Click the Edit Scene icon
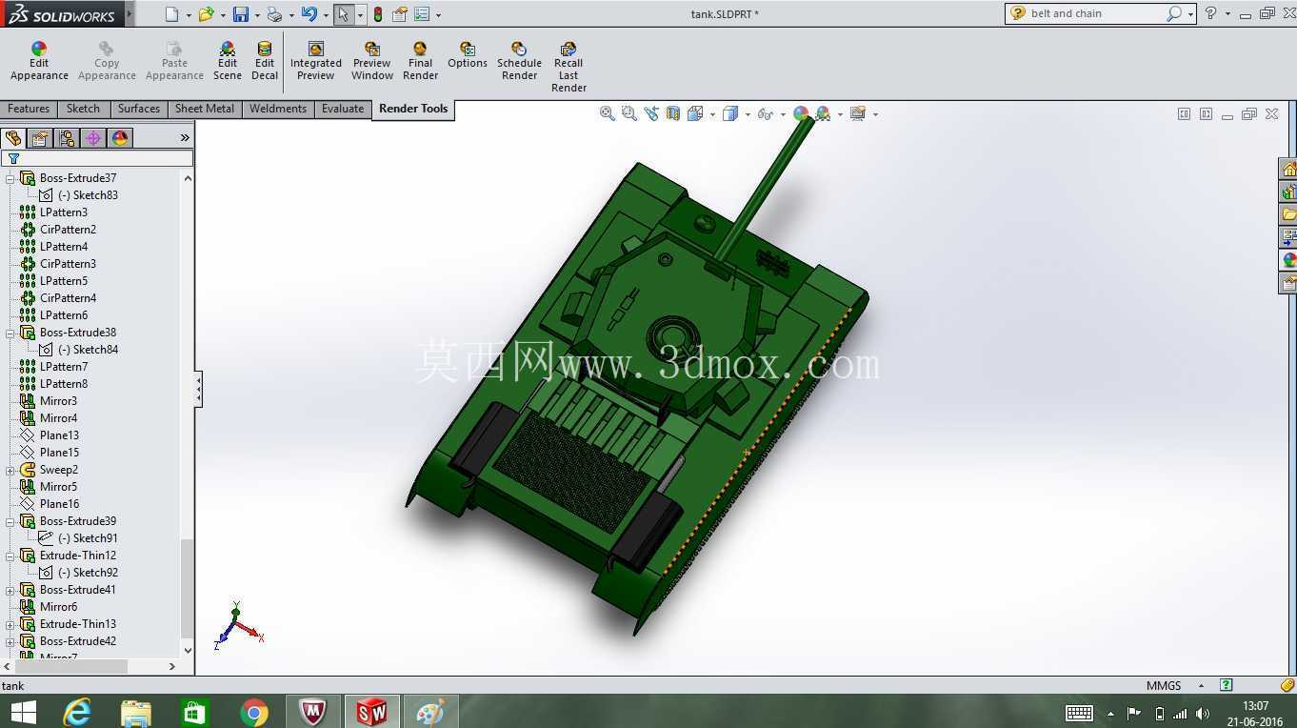Image resolution: width=1297 pixels, height=728 pixels. coord(227,61)
